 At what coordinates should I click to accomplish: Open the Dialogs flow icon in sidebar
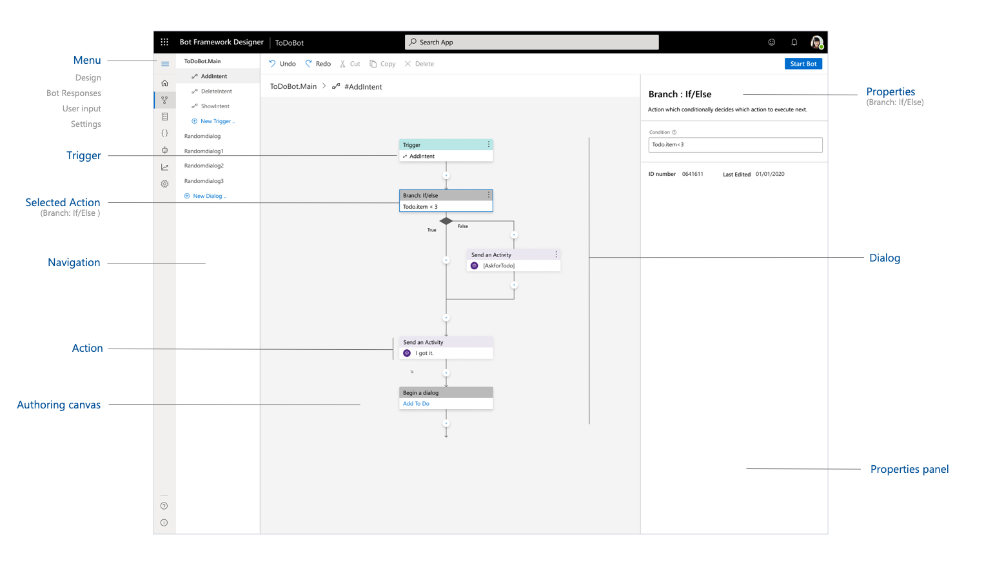pyautogui.click(x=164, y=100)
